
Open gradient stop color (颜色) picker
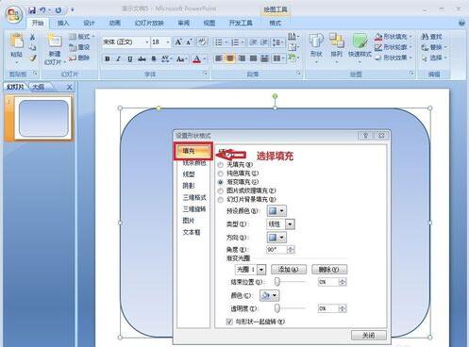[270, 295]
